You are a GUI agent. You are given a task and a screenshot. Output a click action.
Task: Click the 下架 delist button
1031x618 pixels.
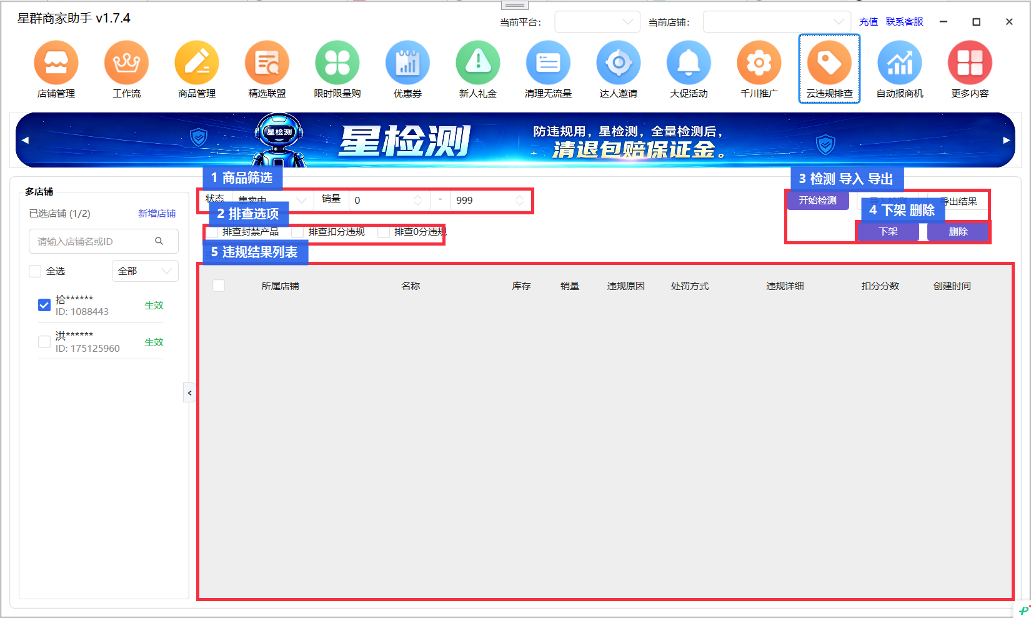(x=888, y=232)
